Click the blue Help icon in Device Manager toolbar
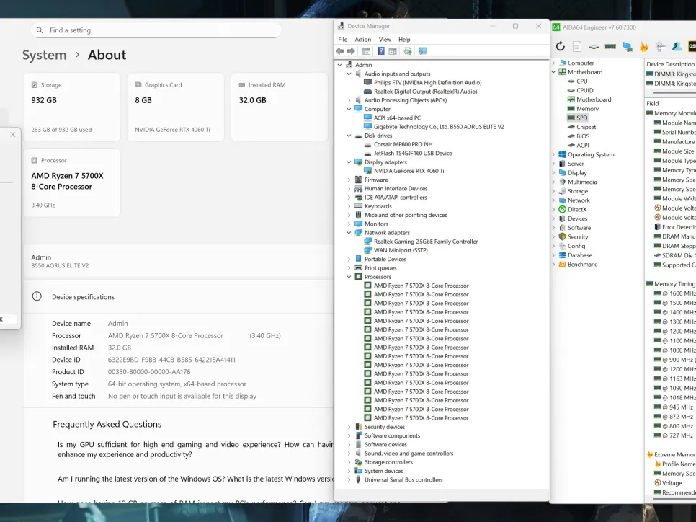The height and width of the screenshot is (522, 696). click(x=381, y=51)
